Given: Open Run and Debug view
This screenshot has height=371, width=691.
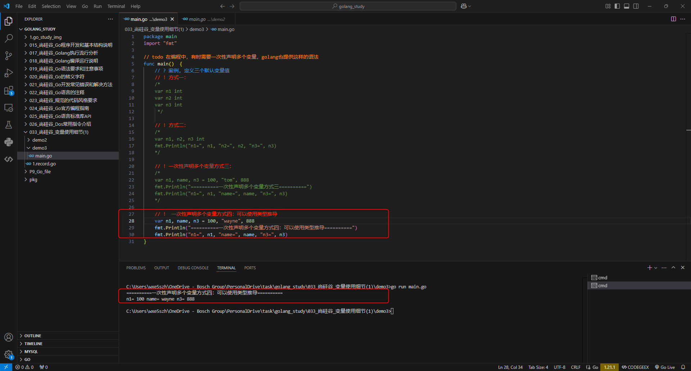Looking at the screenshot, I should 9,73.
